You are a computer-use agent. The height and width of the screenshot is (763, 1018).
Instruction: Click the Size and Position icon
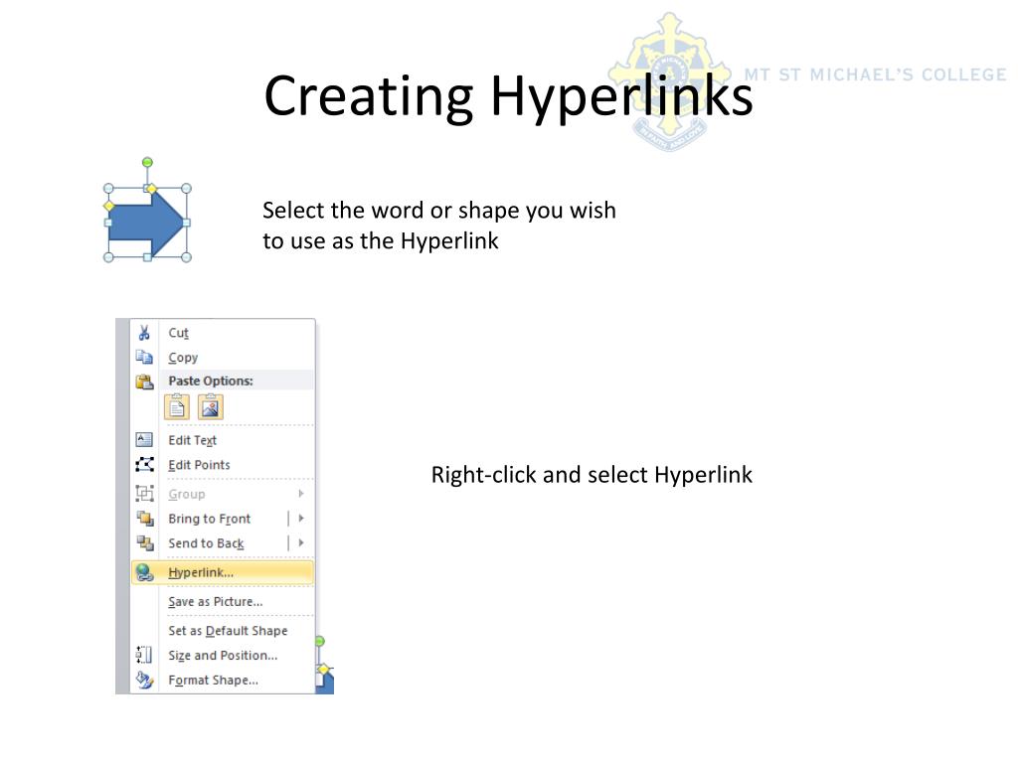coord(144,655)
